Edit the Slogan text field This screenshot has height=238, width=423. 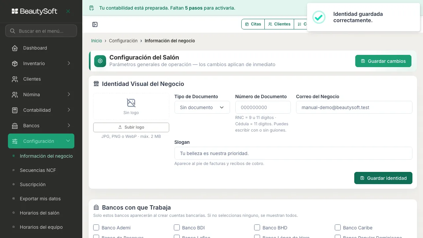(293, 153)
